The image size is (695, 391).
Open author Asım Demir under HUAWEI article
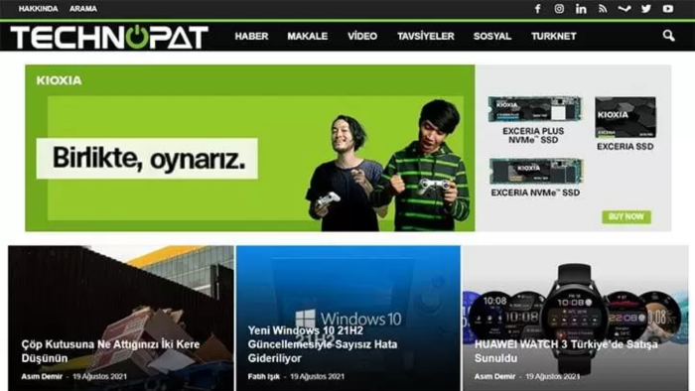494,376
